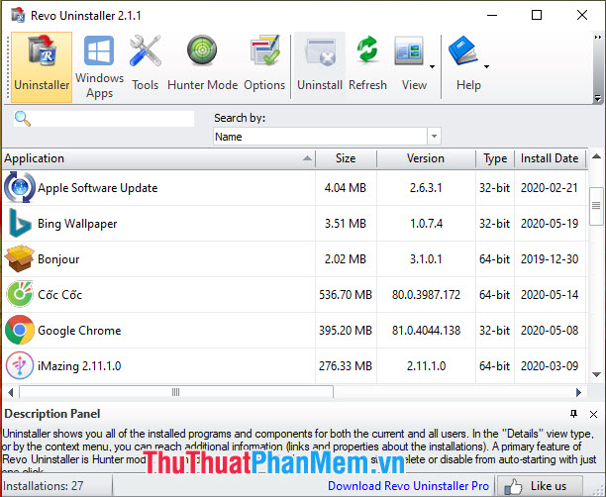Sort by Application column header
This screenshot has width=606, height=497.
(158, 158)
